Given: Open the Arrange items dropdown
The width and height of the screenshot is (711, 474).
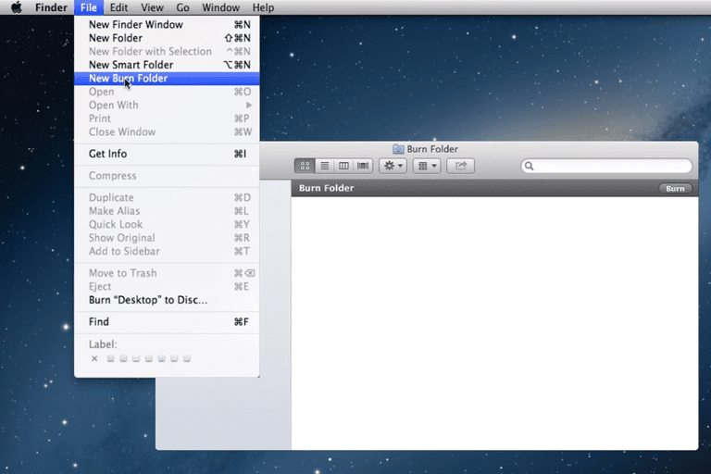Looking at the screenshot, I should coord(427,166).
